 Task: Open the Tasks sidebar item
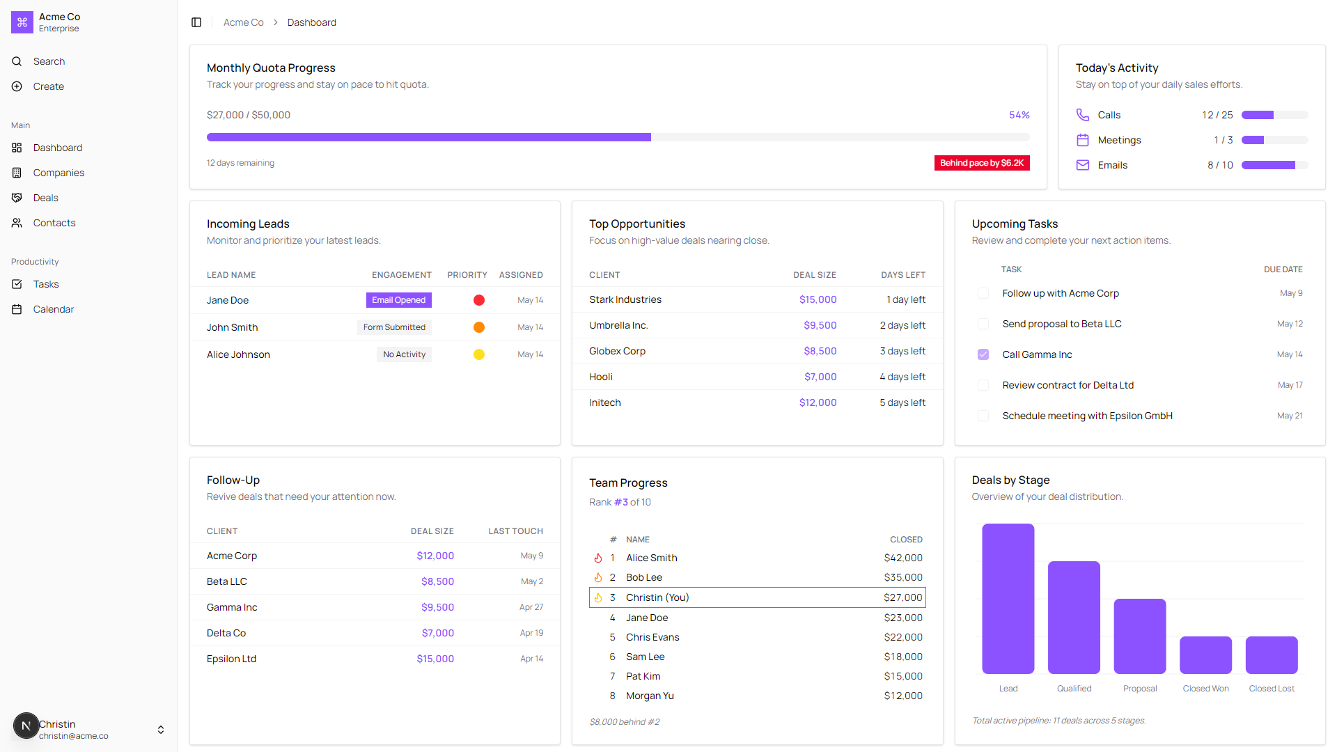pyautogui.click(x=89, y=284)
